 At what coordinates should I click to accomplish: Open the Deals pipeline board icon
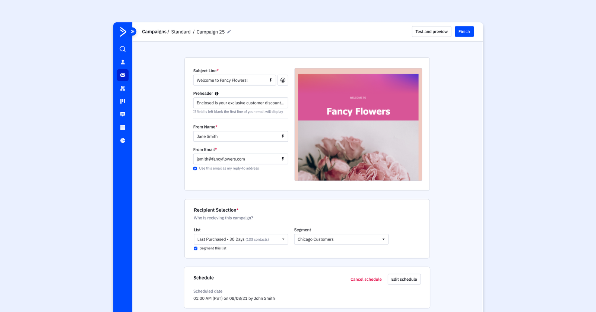click(x=123, y=101)
